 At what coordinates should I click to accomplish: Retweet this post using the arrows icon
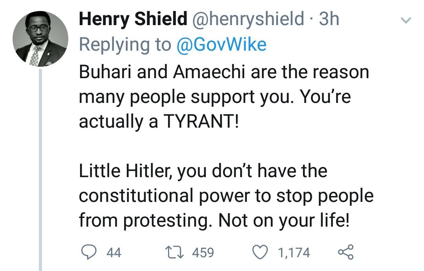(172, 252)
